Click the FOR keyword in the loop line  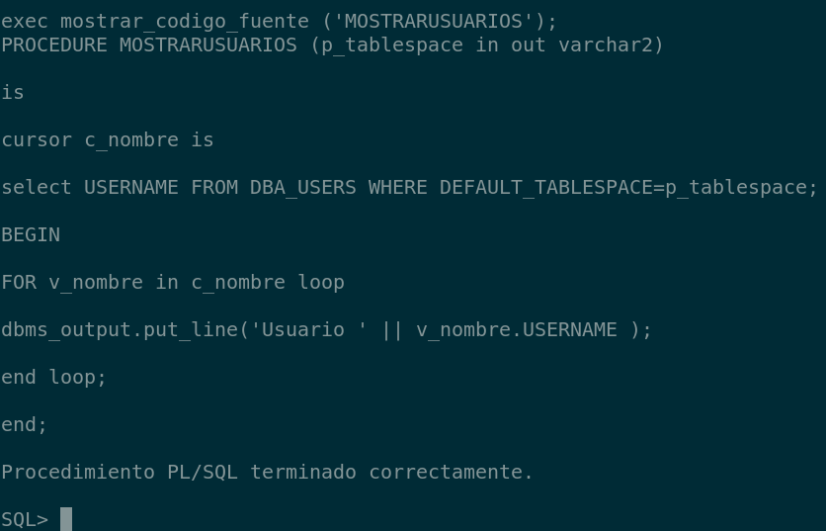[19, 282]
